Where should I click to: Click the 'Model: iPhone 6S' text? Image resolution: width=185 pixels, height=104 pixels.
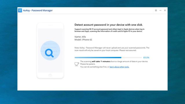click(83, 40)
